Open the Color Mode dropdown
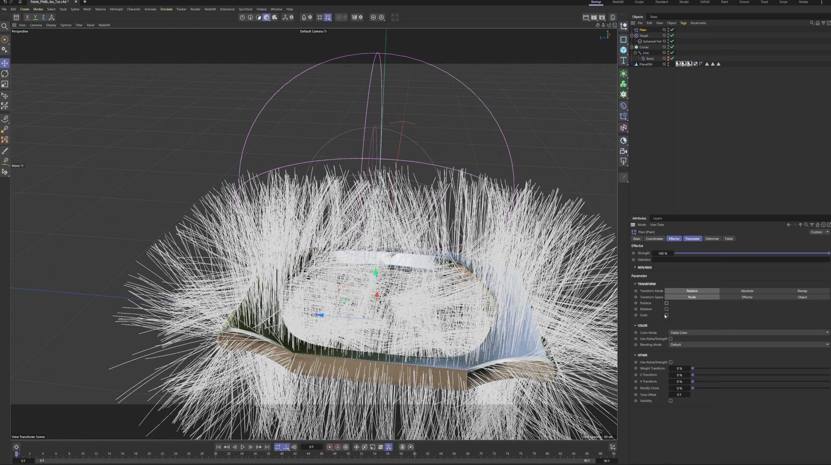 (749, 333)
